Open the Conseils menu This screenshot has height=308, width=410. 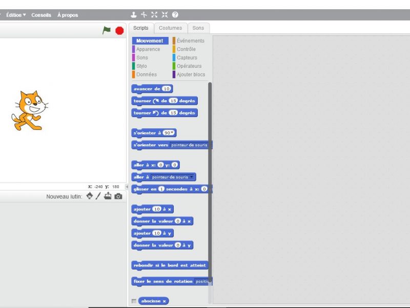[x=42, y=15]
